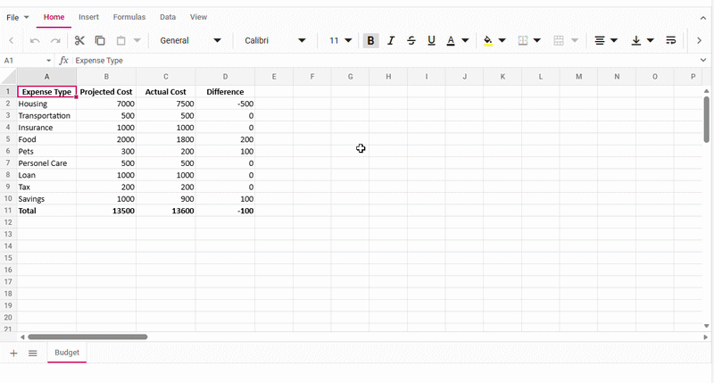This screenshot has height=383, width=714.
Task: Select the Personel Care cell
Action: tap(46, 163)
